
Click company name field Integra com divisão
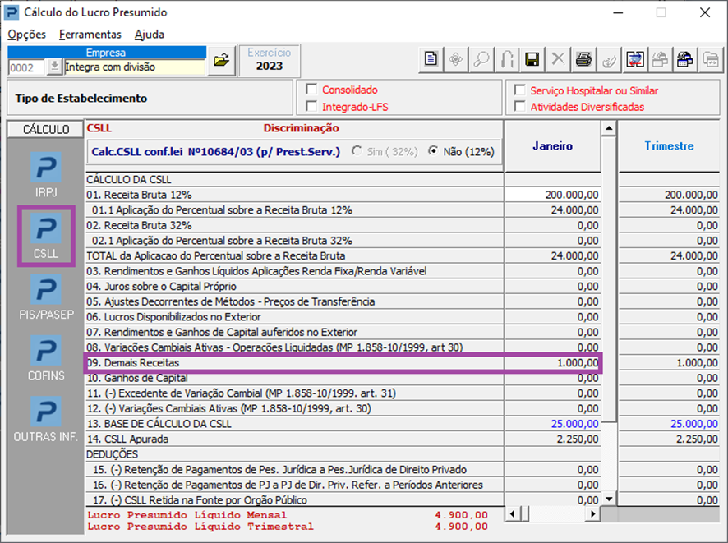(x=134, y=67)
